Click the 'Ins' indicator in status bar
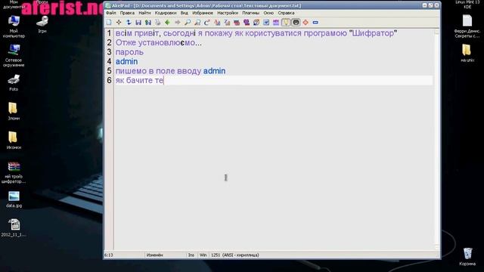The height and width of the screenshot is (272, 484). [191, 255]
